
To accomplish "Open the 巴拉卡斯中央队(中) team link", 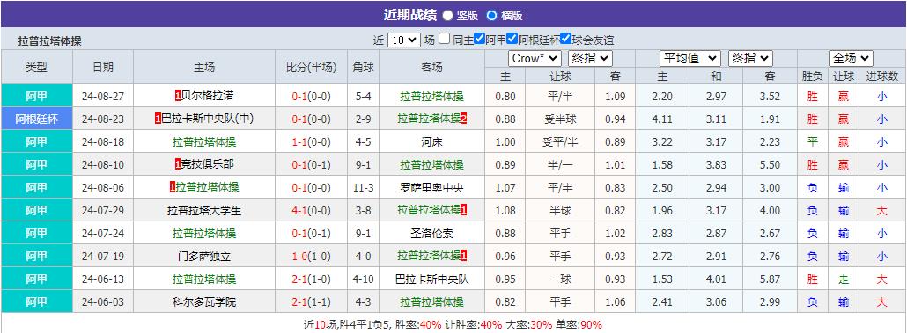I will [x=208, y=119].
